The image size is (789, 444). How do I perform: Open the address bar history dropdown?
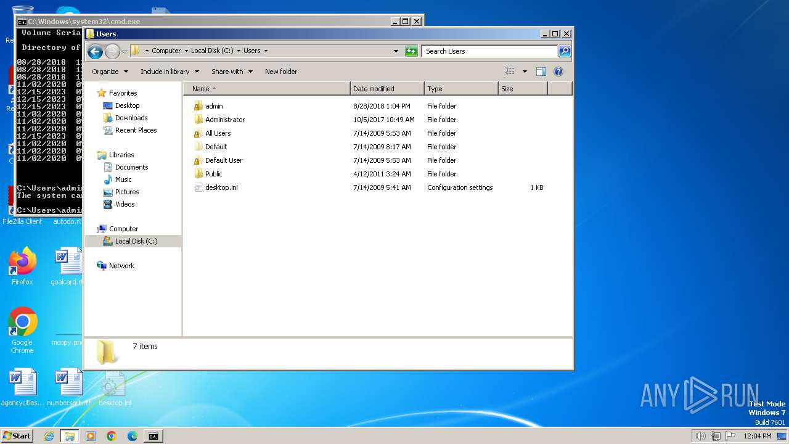pos(396,51)
